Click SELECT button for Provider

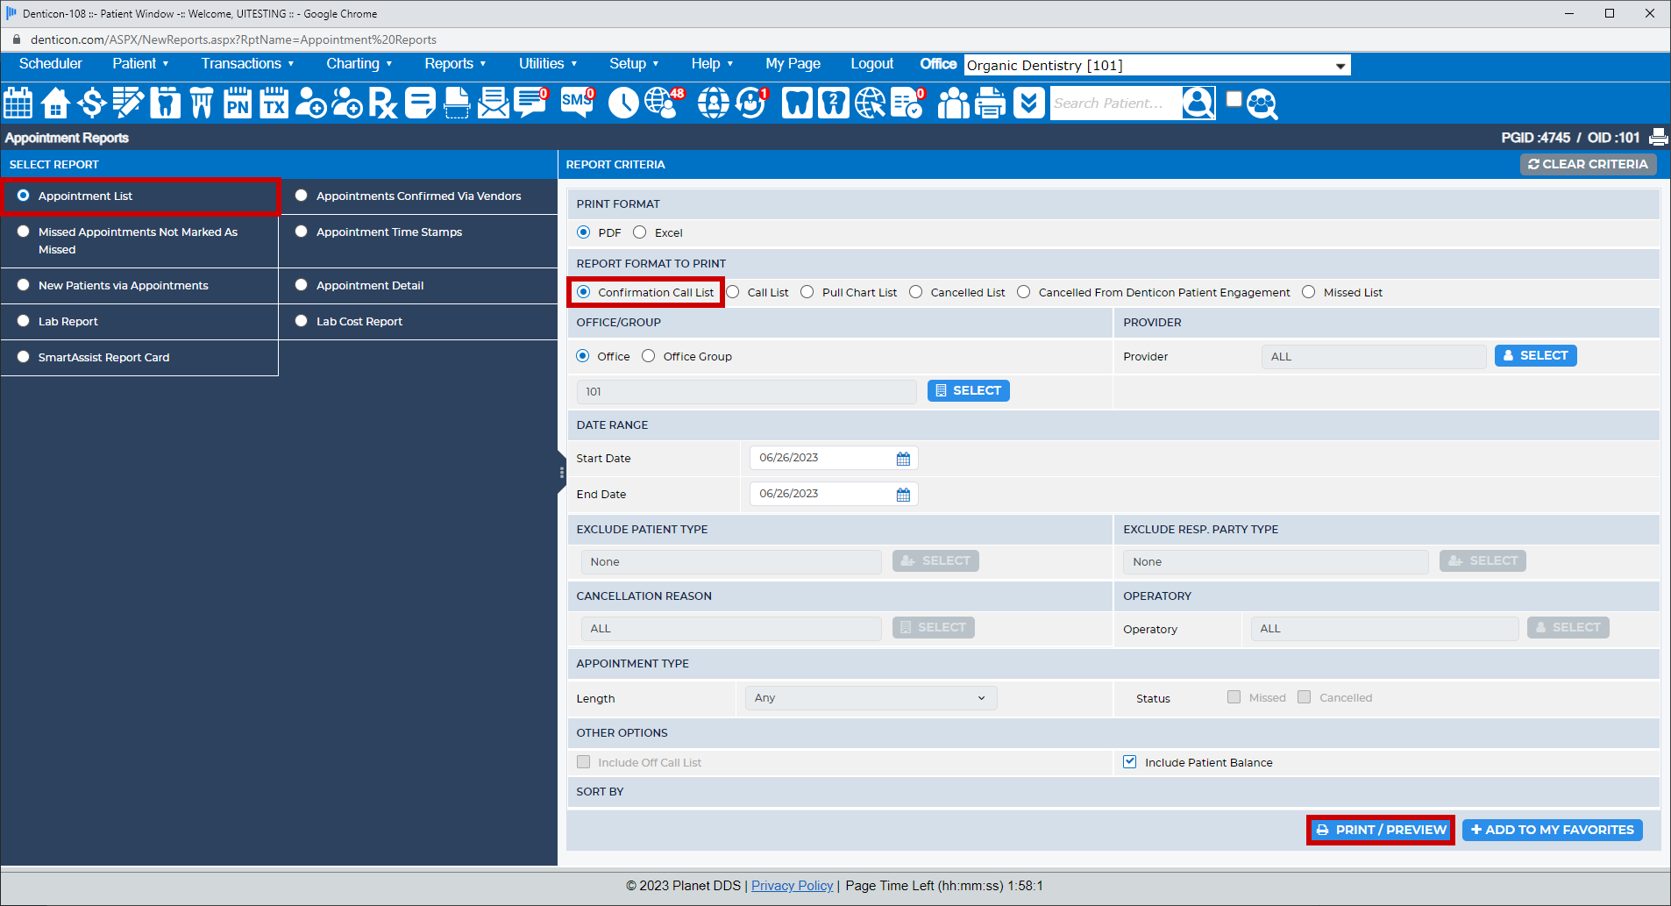coord(1535,355)
